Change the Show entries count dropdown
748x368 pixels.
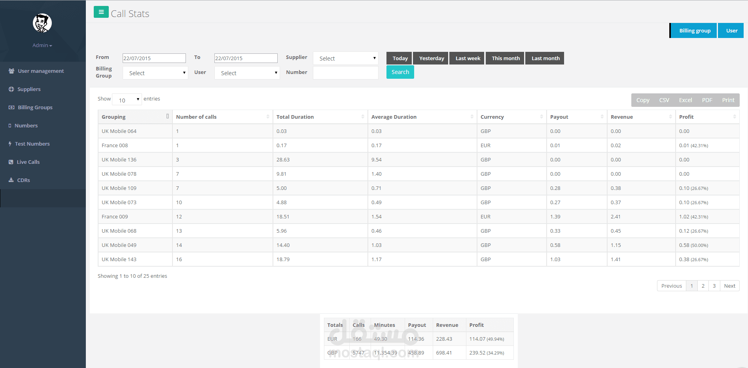click(x=127, y=99)
